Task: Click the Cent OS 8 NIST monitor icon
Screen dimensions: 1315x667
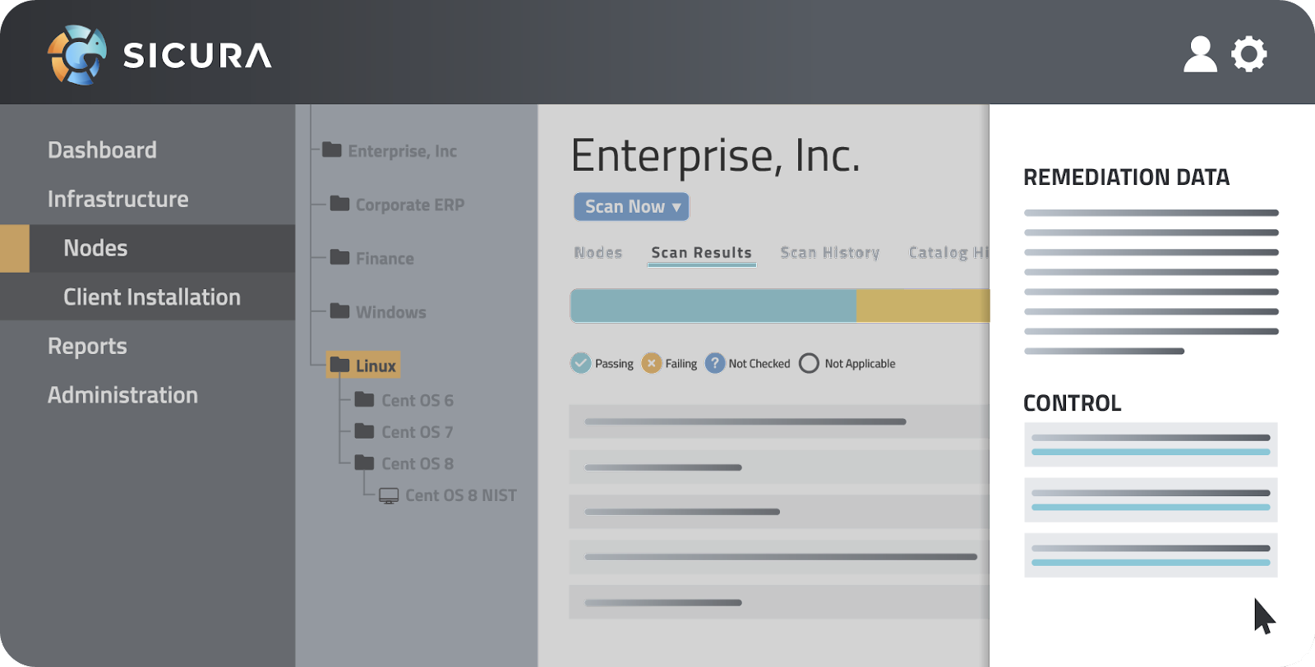Action: (x=389, y=495)
